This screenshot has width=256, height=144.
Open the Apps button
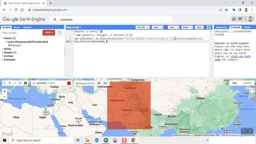(199, 27)
